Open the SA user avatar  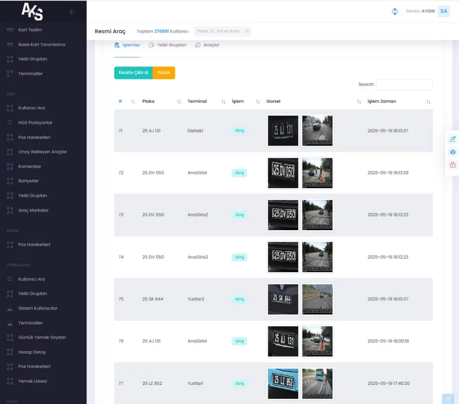444,11
